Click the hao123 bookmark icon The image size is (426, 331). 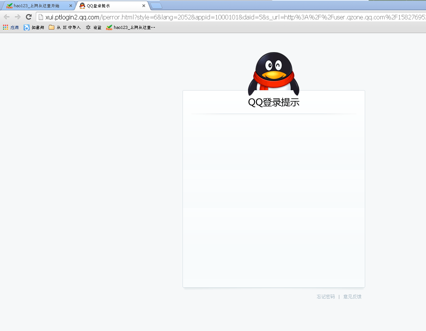click(x=109, y=27)
